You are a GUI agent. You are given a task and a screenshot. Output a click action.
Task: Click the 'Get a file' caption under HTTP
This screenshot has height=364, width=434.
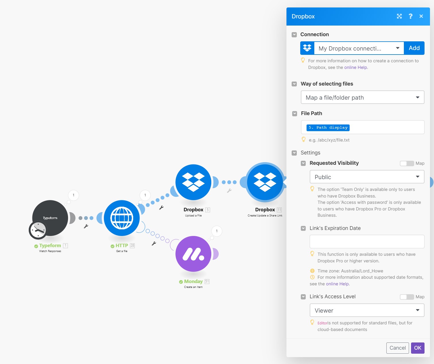click(x=122, y=251)
